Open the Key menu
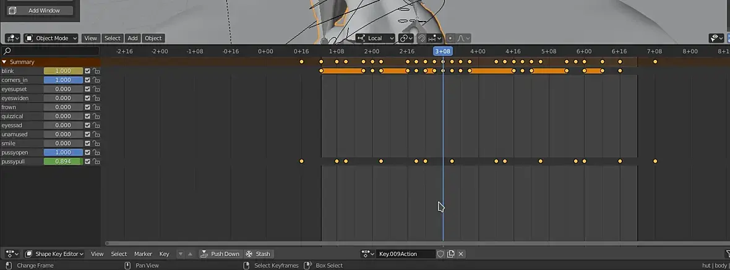This screenshot has width=730, height=270. [x=165, y=254]
